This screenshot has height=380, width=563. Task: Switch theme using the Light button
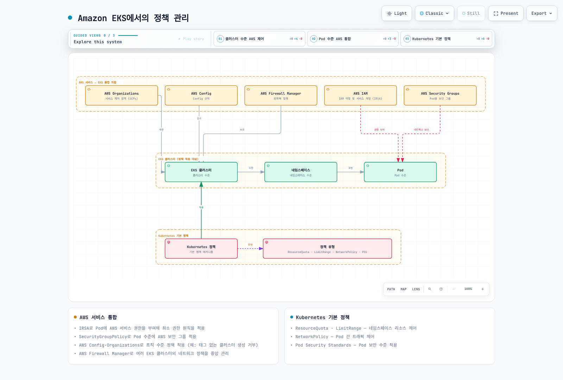click(397, 13)
